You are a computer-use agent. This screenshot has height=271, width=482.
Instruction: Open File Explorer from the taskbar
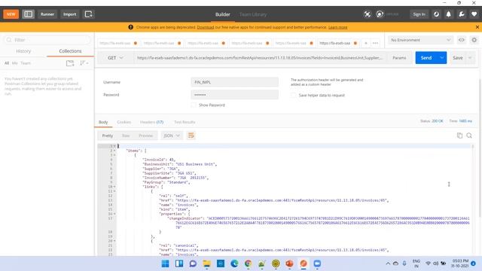206,263
